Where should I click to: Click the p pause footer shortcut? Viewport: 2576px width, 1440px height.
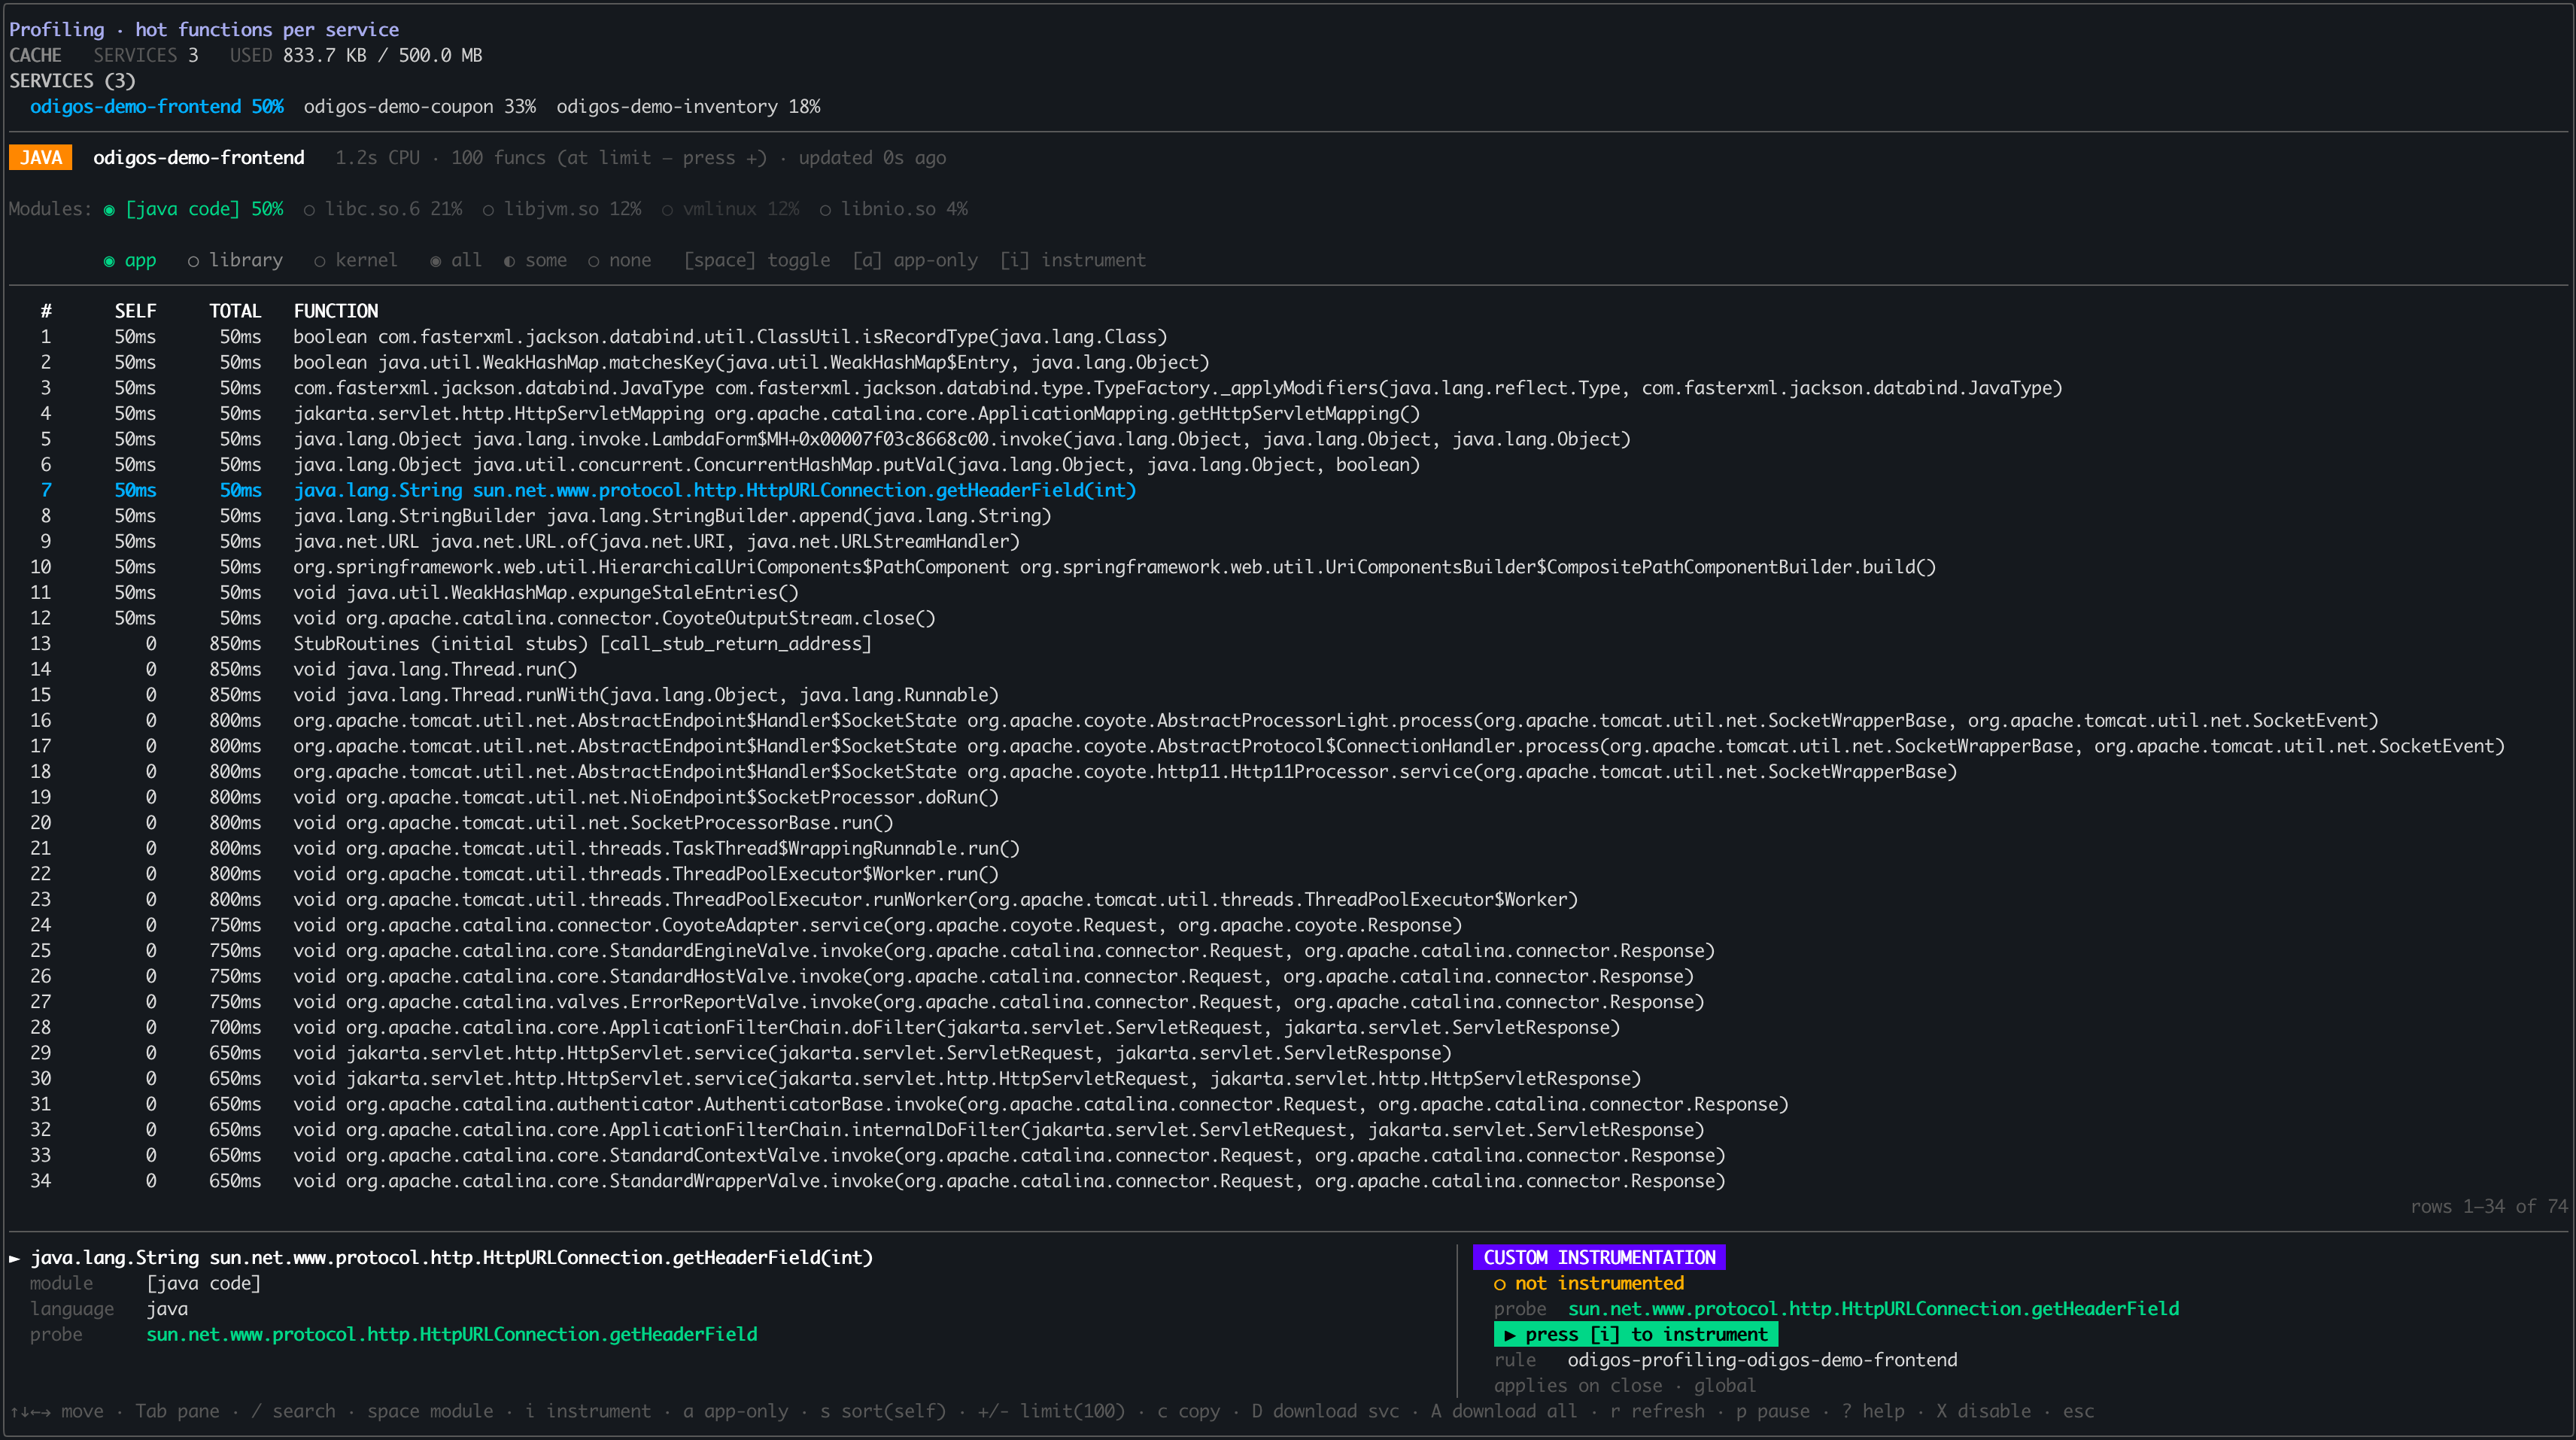click(x=1773, y=1411)
